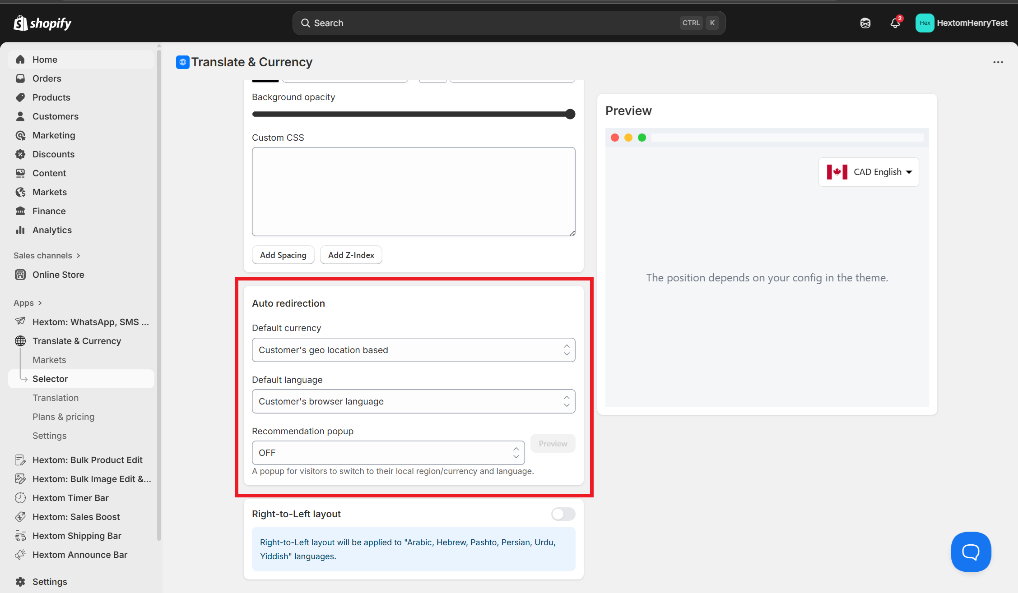Open the Default currency dropdown
1018x593 pixels.
tap(413, 350)
